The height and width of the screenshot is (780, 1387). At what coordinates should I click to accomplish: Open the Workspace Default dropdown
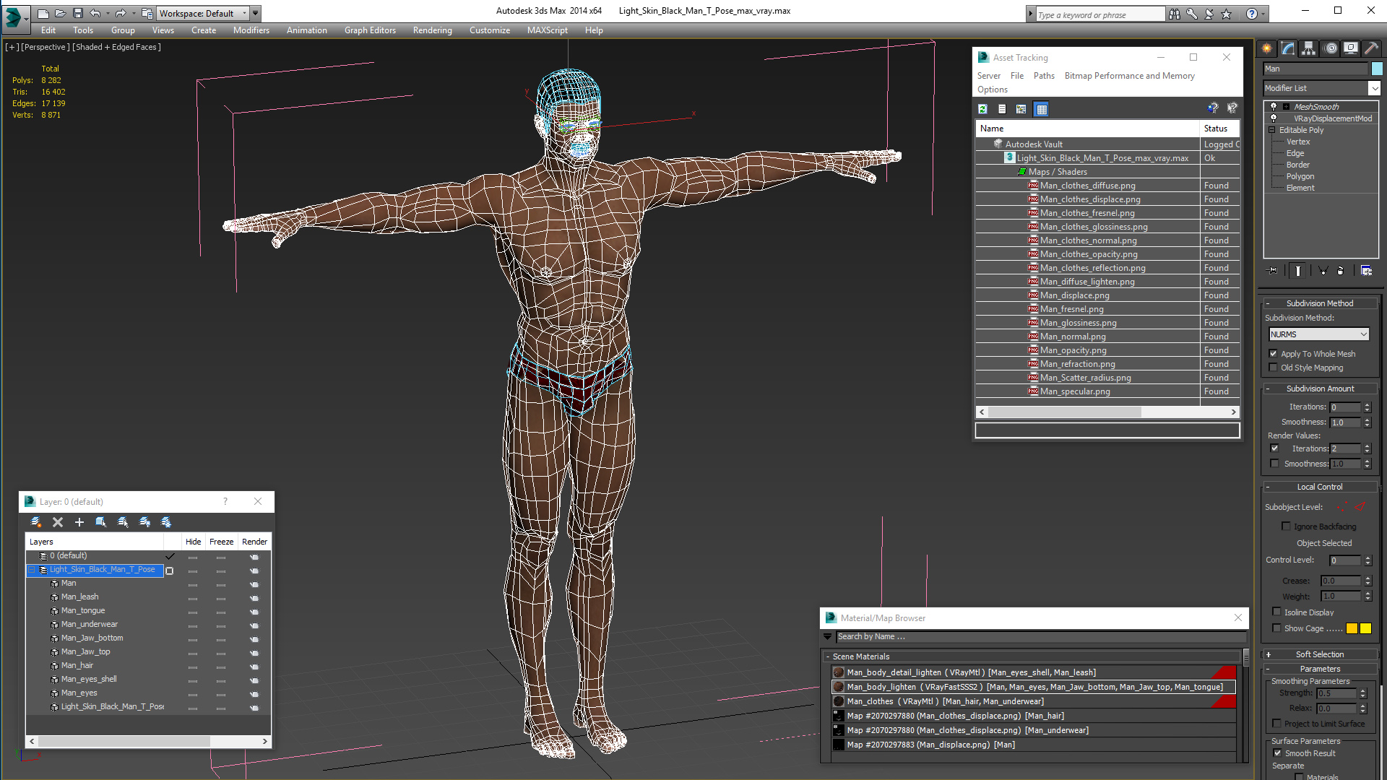[x=204, y=13]
